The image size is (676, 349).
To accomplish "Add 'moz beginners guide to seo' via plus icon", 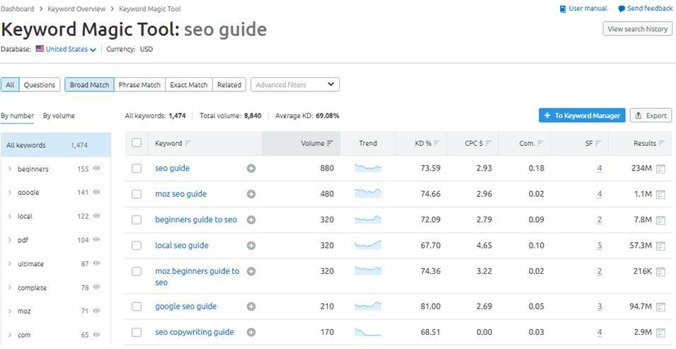I will click(x=251, y=271).
